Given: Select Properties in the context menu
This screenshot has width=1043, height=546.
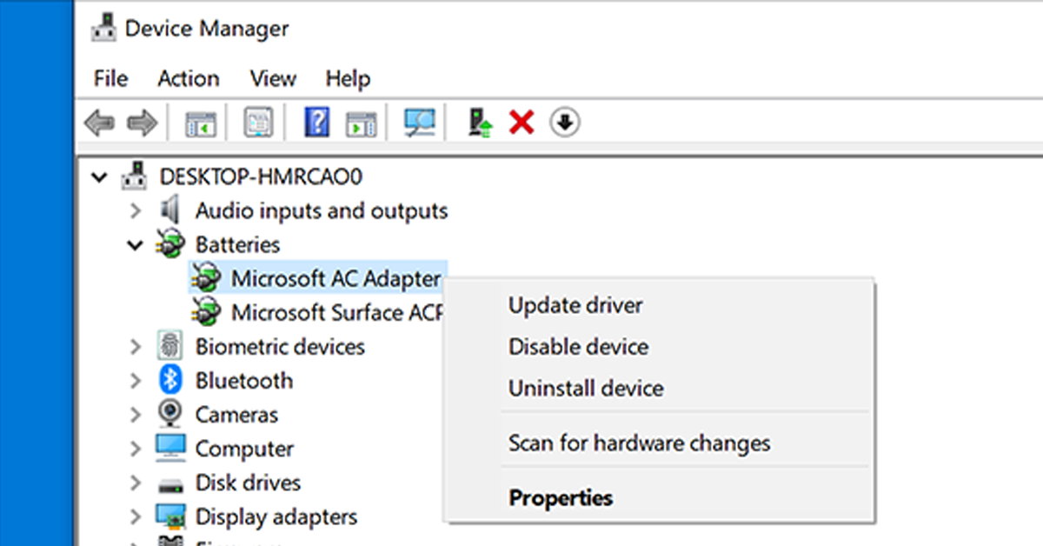Looking at the screenshot, I should tap(561, 498).
